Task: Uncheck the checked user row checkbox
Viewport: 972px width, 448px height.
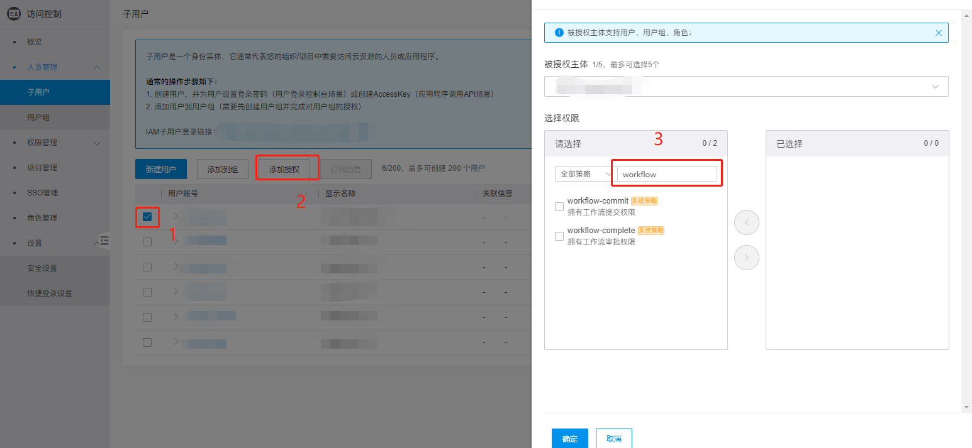Action: click(147, 217)
